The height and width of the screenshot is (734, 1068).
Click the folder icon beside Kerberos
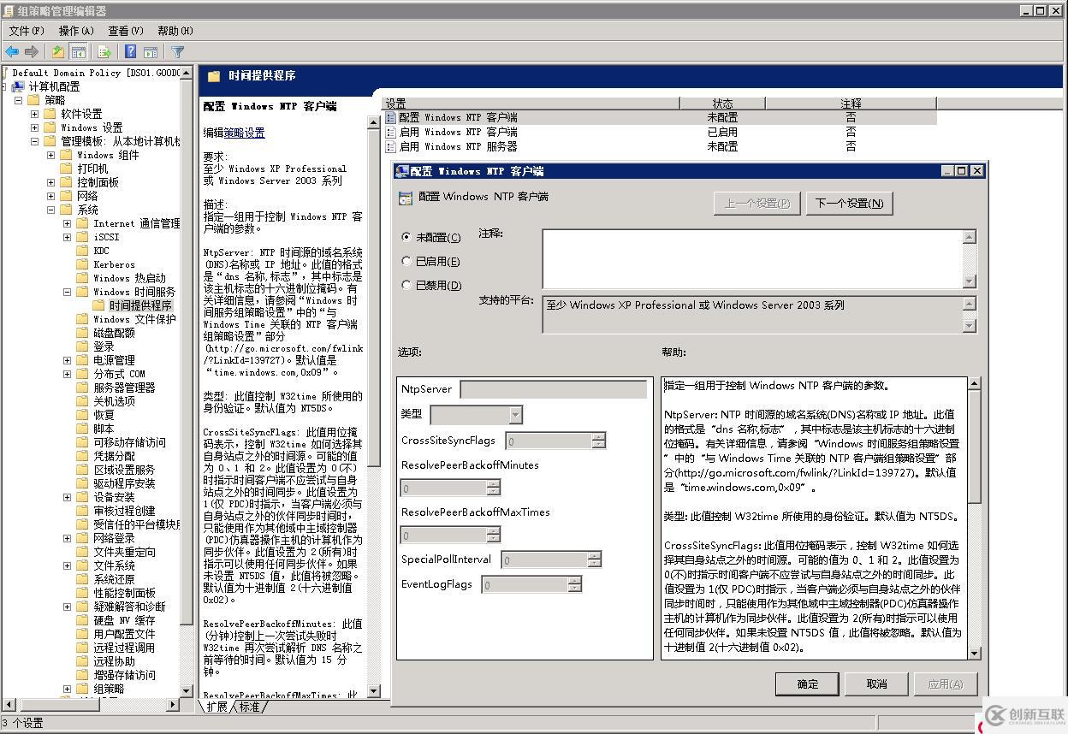coord(83,264)
